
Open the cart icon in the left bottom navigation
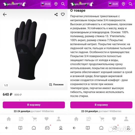point(34,119)
